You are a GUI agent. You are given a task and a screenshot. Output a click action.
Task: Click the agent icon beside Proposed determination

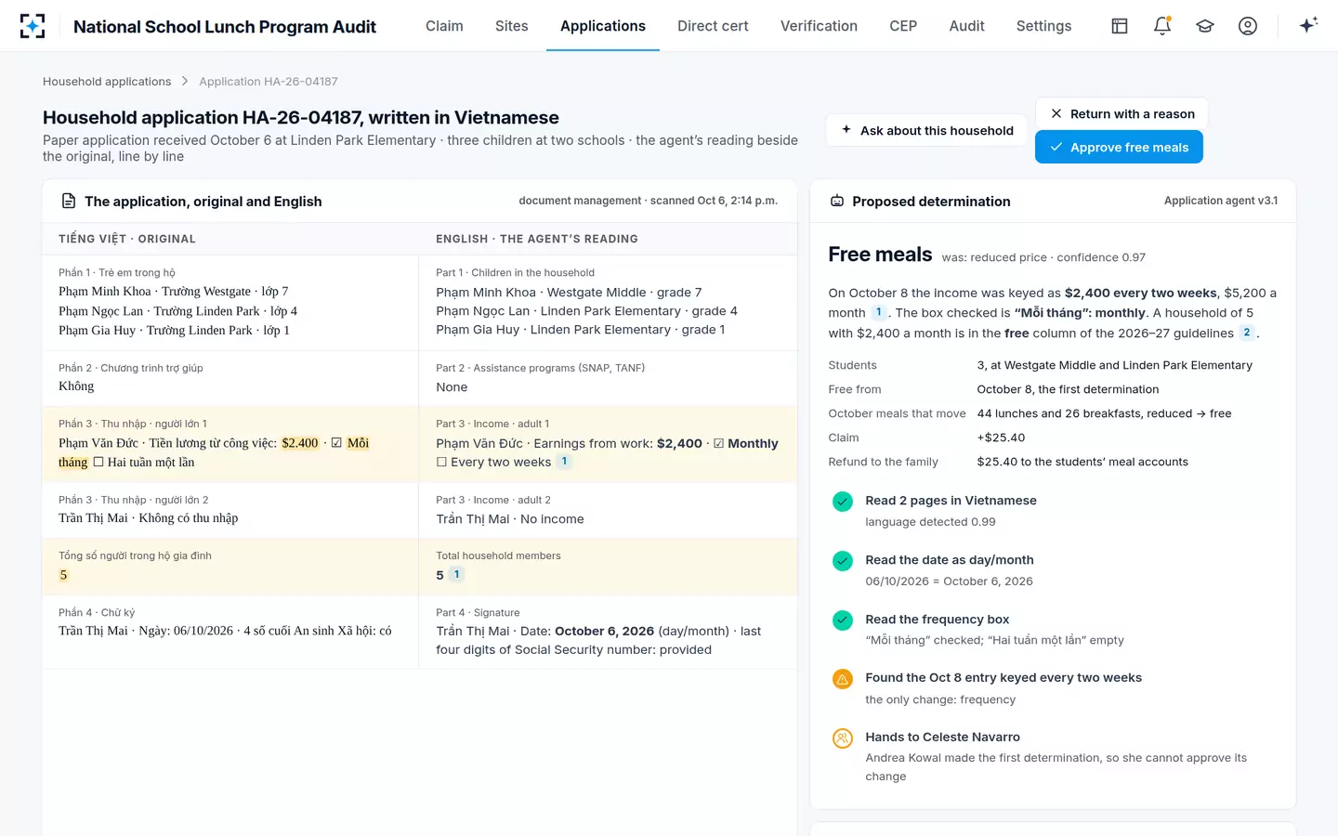tap(837, 201)
